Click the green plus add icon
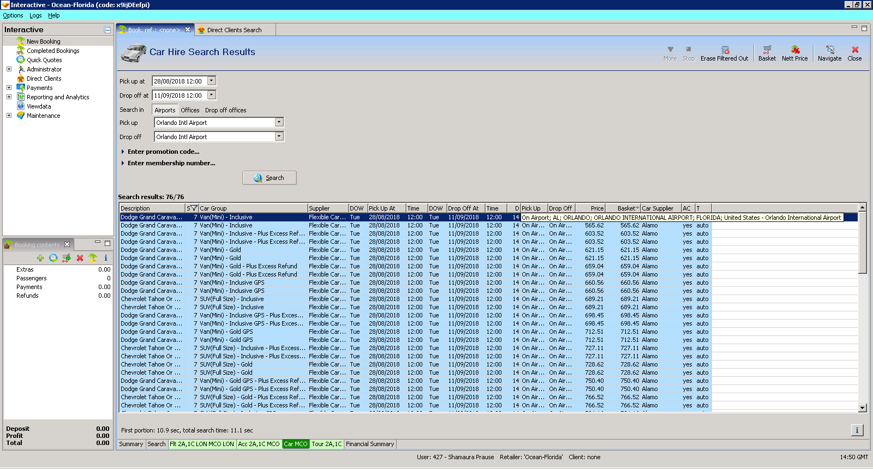Viewport: 873px width, 469px height. (x=40, y=258)
